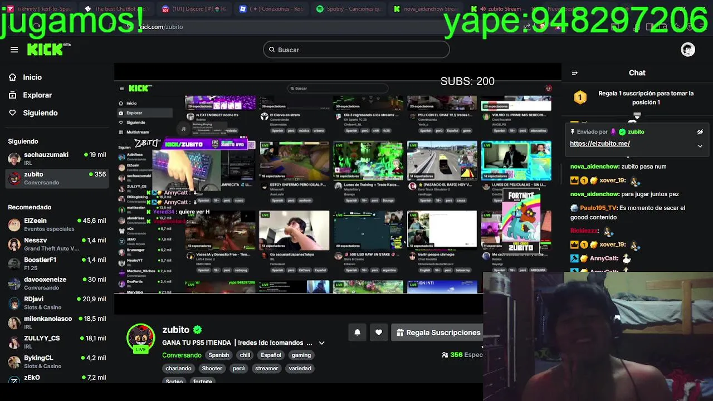Open sachauzumaki channel from Siguiendo list
Viewport: 713px width, 401px height.
57,158
